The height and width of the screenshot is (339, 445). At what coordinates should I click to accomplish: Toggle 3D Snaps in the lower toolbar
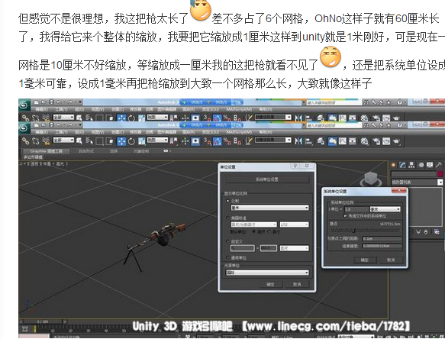tap(207, 140)
